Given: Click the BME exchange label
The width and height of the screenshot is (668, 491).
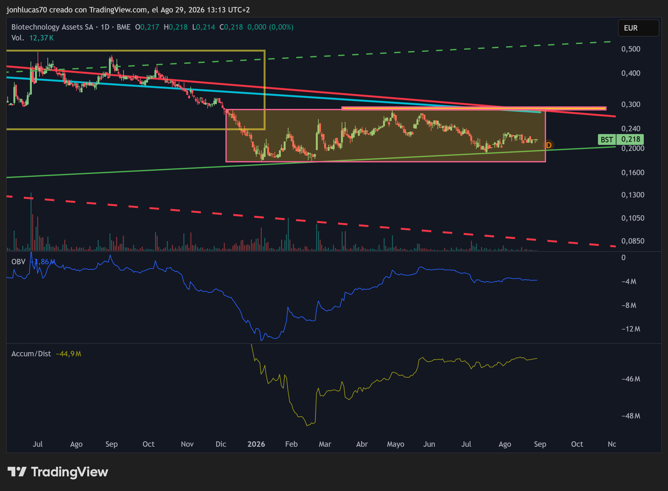Looking at the screenshot, I should (124, 27).
